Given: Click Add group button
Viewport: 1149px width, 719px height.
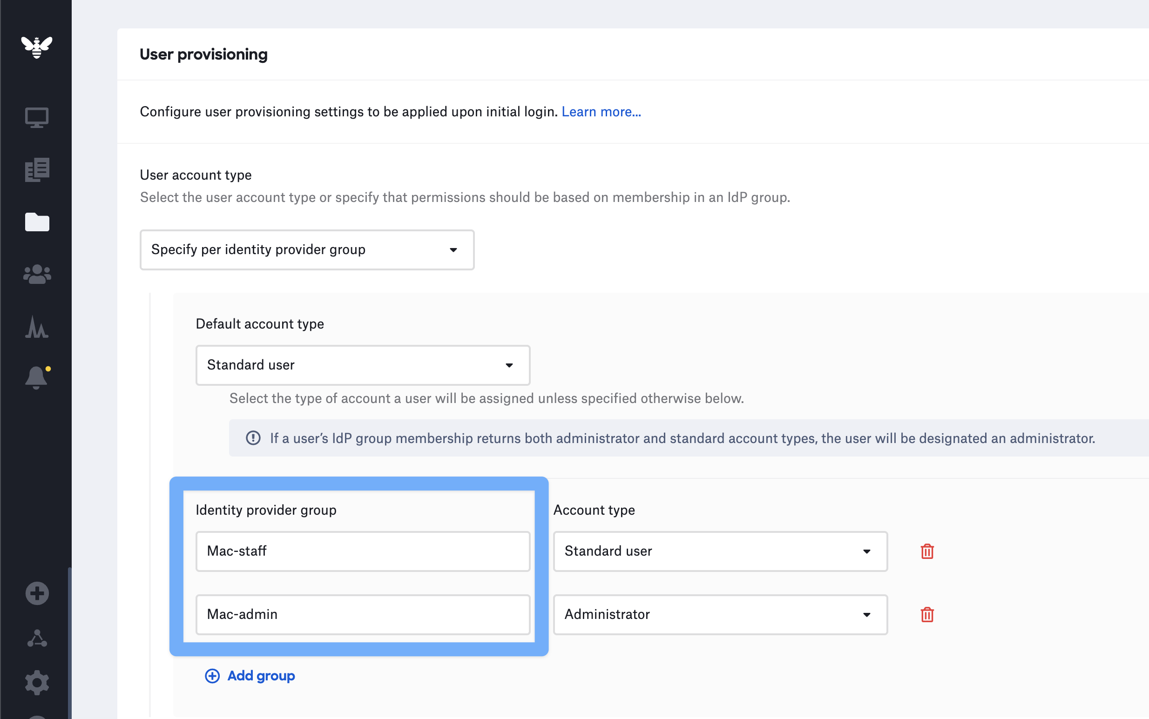Looking at the screenshot, I should coord(250,676).
